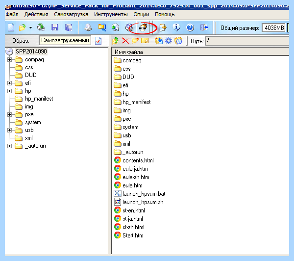Open the Файл menu
294x261 pixels.
point(12,14)
